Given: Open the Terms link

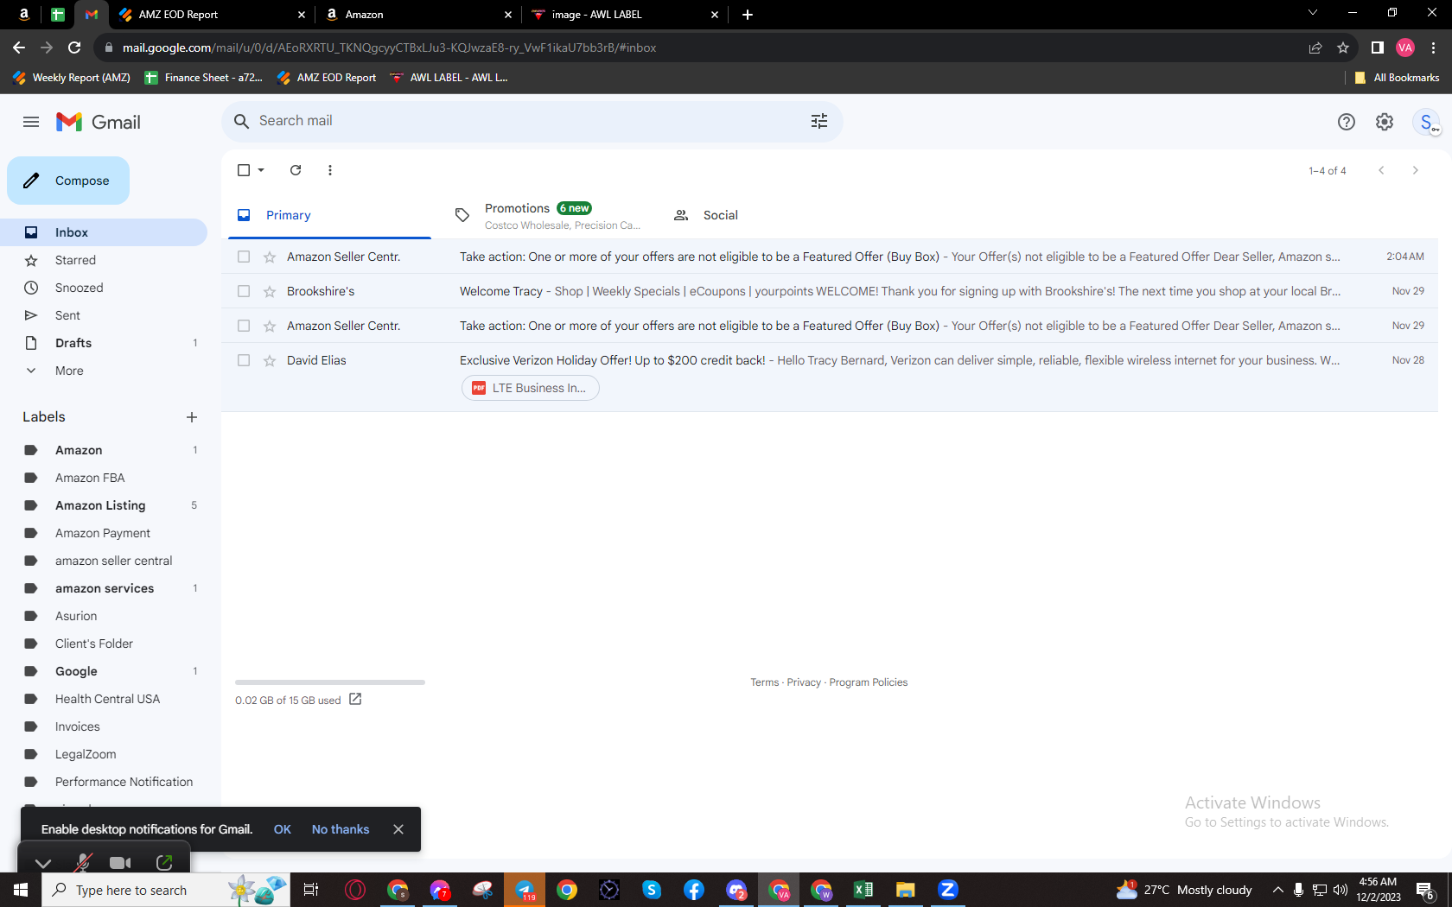Looking at the screenshot, I should (x=765, y=682).
